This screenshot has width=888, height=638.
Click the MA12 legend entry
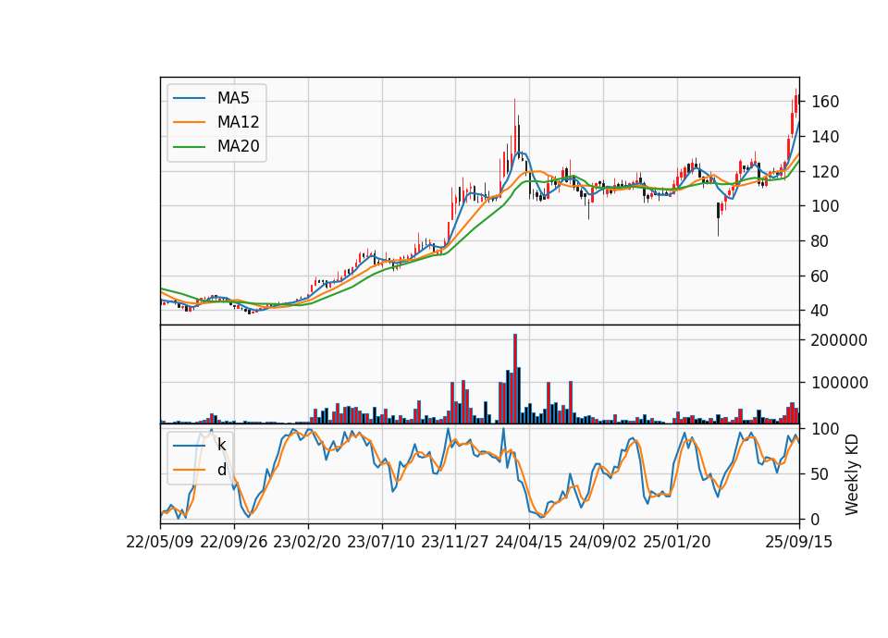coord(216,122)
